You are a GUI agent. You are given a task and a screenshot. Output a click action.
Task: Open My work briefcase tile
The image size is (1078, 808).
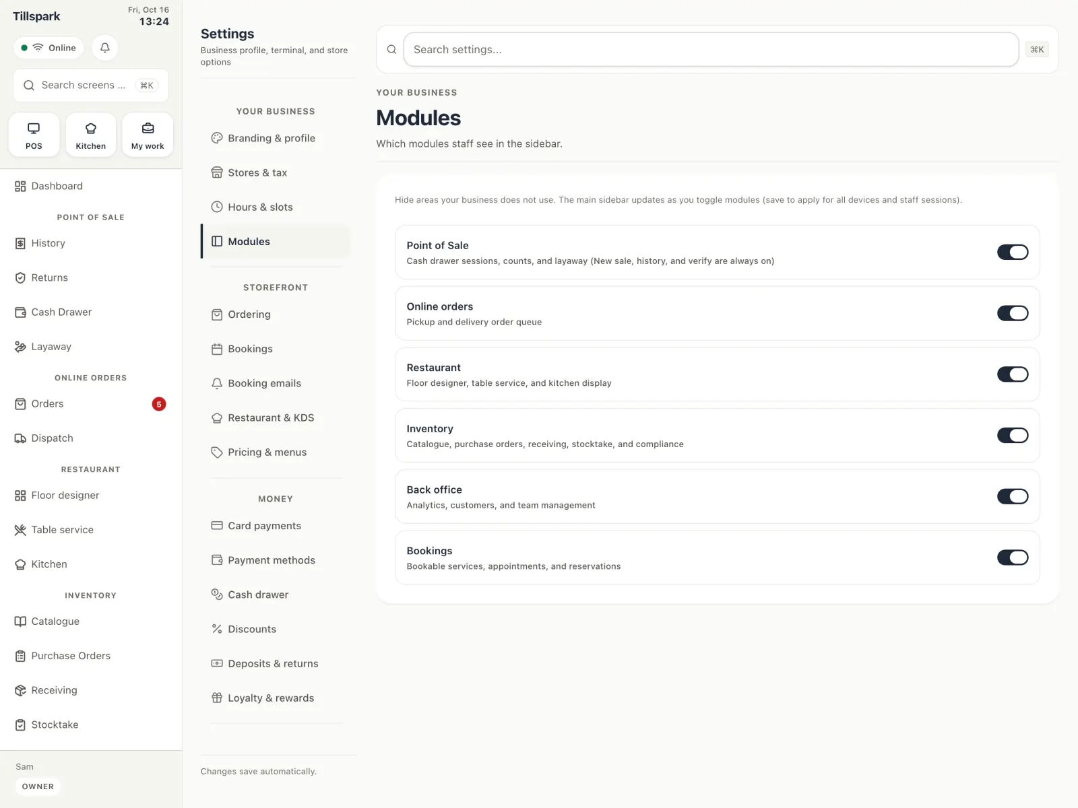pos(148,135)
